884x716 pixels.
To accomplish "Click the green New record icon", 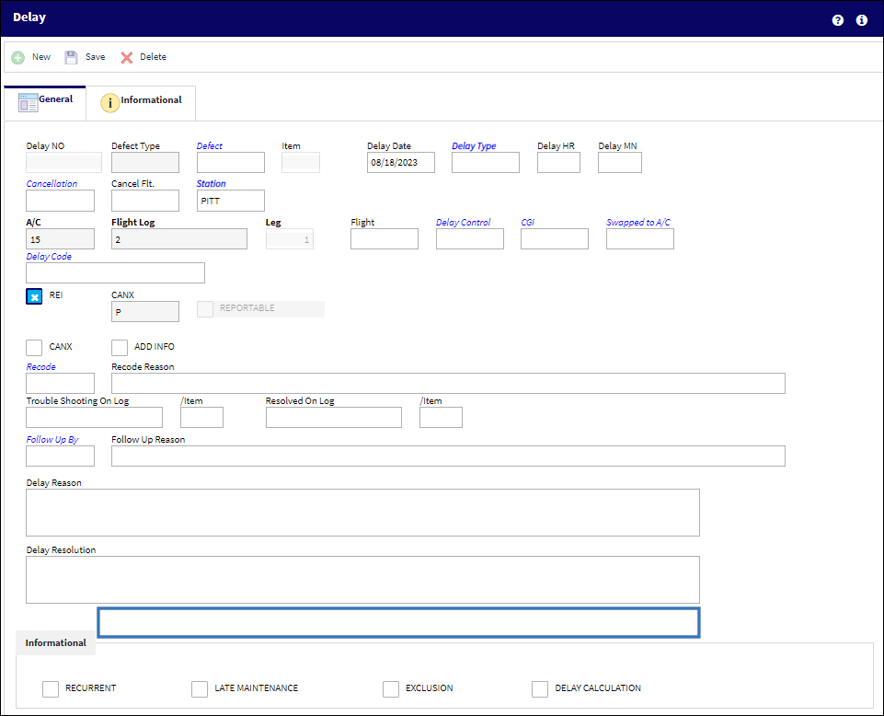I will coord(18,58).
